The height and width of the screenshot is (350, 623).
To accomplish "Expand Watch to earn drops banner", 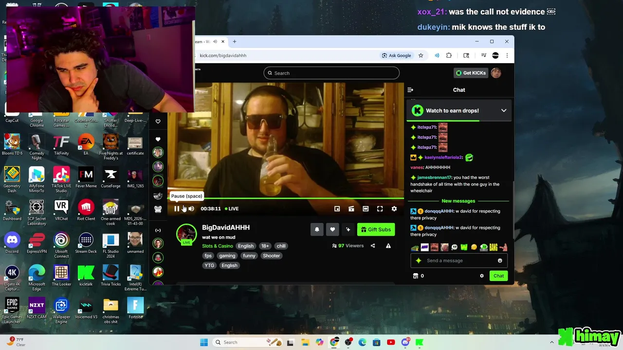I will pos(504,111).
